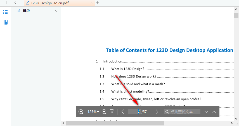Find previous match with the up chevron
This screenshot has height=126, width=239.
click(x=214, y=112)
